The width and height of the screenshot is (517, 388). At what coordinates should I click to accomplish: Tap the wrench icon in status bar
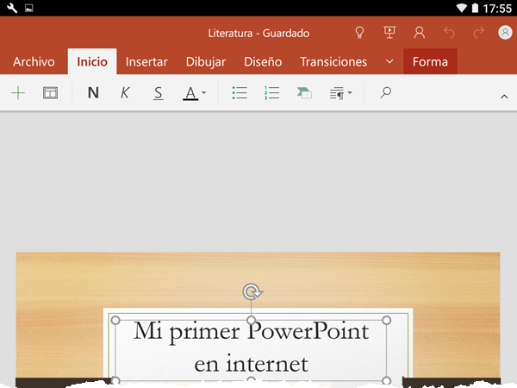tap(12, 8)
